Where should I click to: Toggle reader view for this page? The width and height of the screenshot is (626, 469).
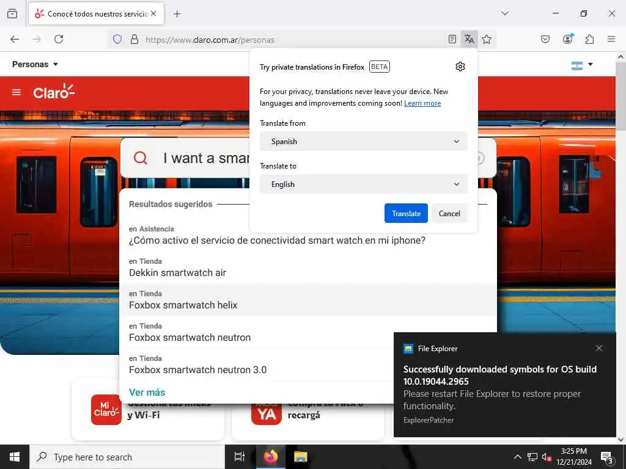coord(452,39)
